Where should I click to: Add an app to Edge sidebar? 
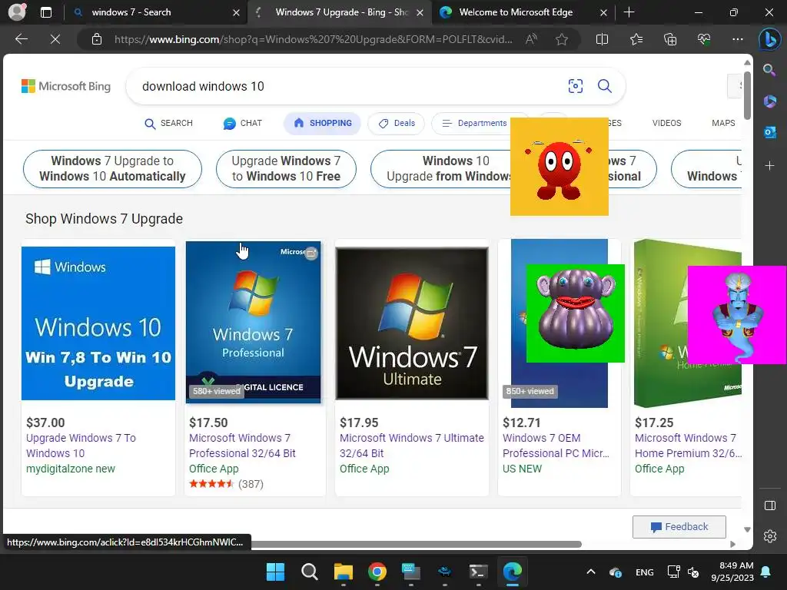769,165
